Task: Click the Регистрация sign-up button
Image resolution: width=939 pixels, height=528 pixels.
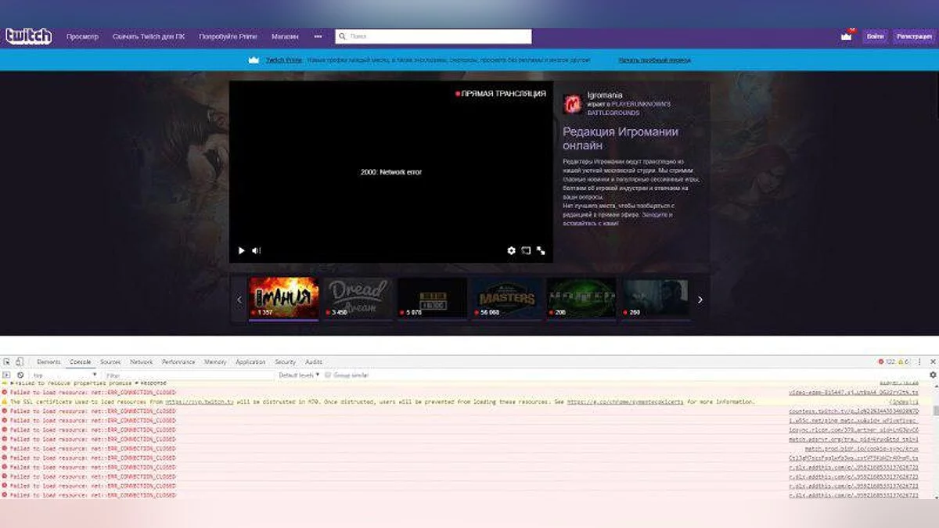Action: [915, 36]
